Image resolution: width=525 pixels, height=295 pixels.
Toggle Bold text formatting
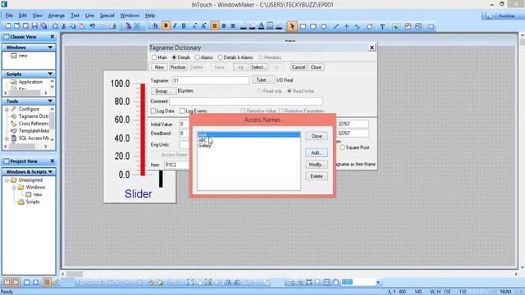pyautogui.click(x=166, y=25)
